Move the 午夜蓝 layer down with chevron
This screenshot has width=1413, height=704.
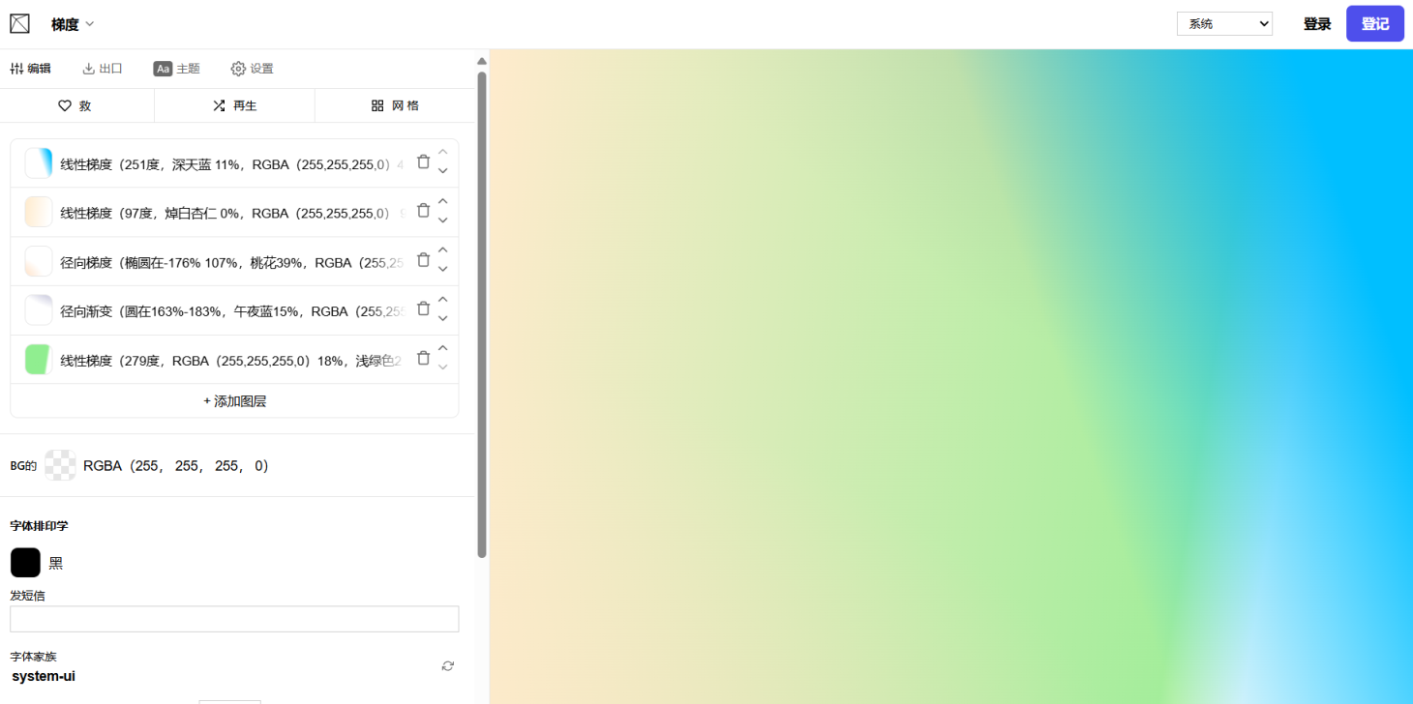point(443,319)
